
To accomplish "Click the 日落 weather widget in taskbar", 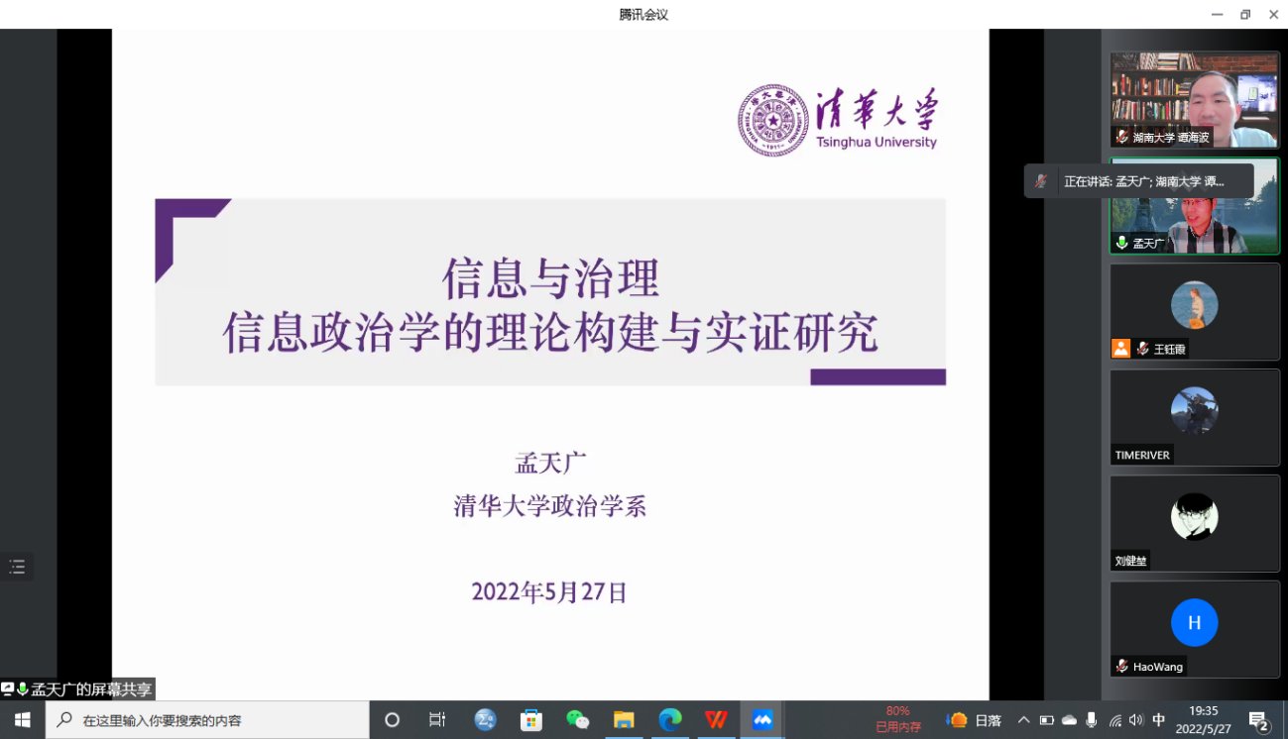I will (975, 720).
